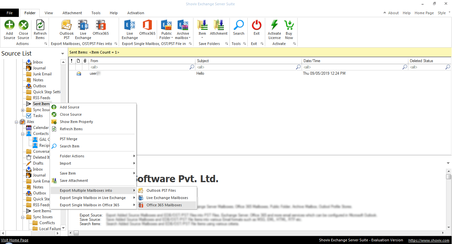Open the https://www.shoviv.com link
The image size is (452, 244).
coord(429,240)
